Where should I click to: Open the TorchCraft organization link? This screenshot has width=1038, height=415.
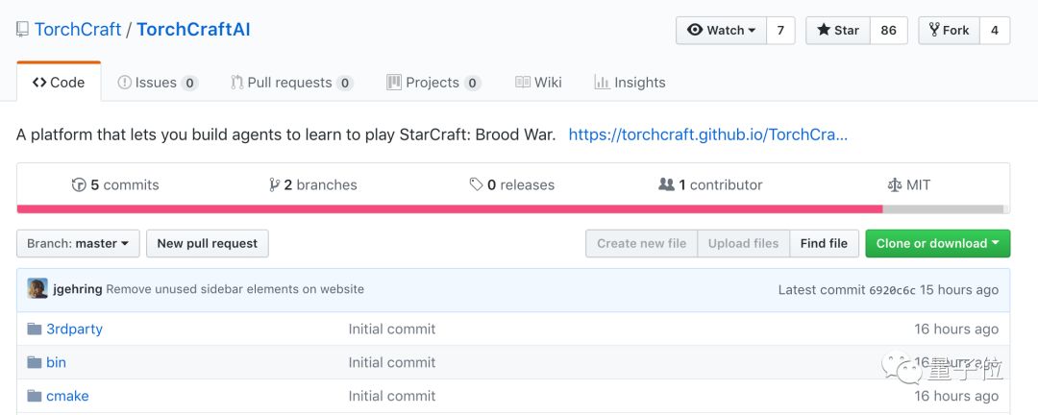78,30
